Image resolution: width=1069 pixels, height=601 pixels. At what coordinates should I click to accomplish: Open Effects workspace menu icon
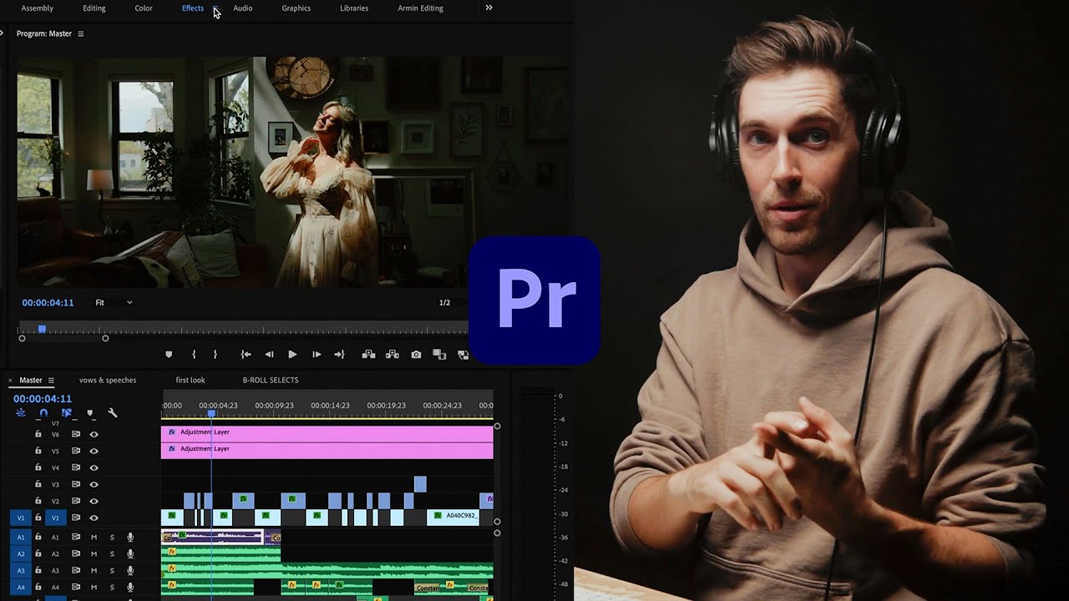215,8
